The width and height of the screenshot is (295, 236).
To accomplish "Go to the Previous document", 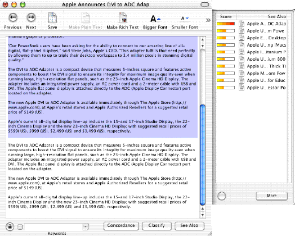I will [13, 17].
